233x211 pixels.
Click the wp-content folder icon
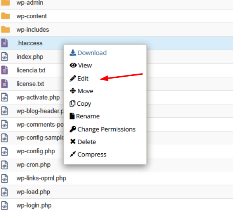pos(5,16)
